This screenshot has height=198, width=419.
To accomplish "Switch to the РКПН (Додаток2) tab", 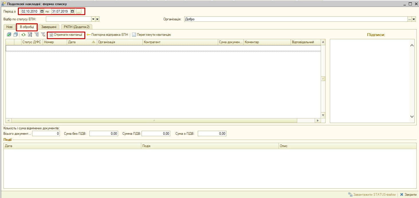I will coord(77,27).
